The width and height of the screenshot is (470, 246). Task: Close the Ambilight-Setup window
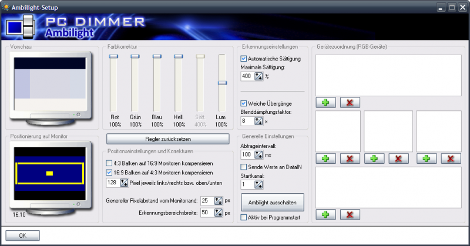(463, 7)
